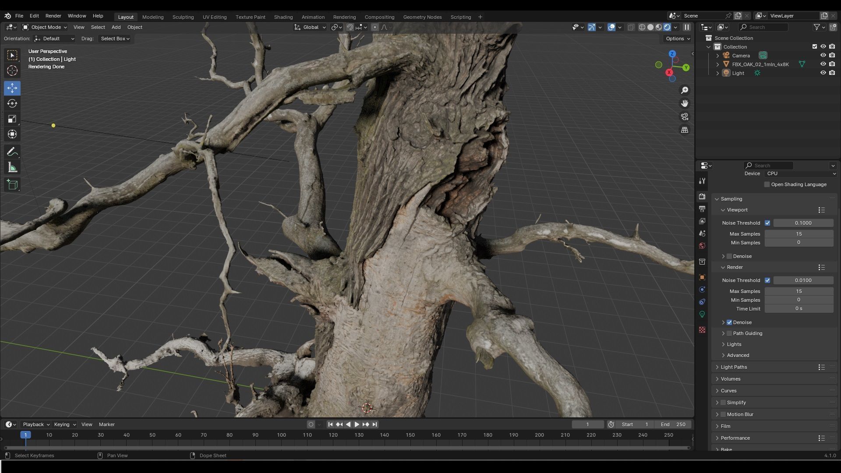Open the Output properties tab
This screenshot has width=841, height=473.
(x=702, y=209)
